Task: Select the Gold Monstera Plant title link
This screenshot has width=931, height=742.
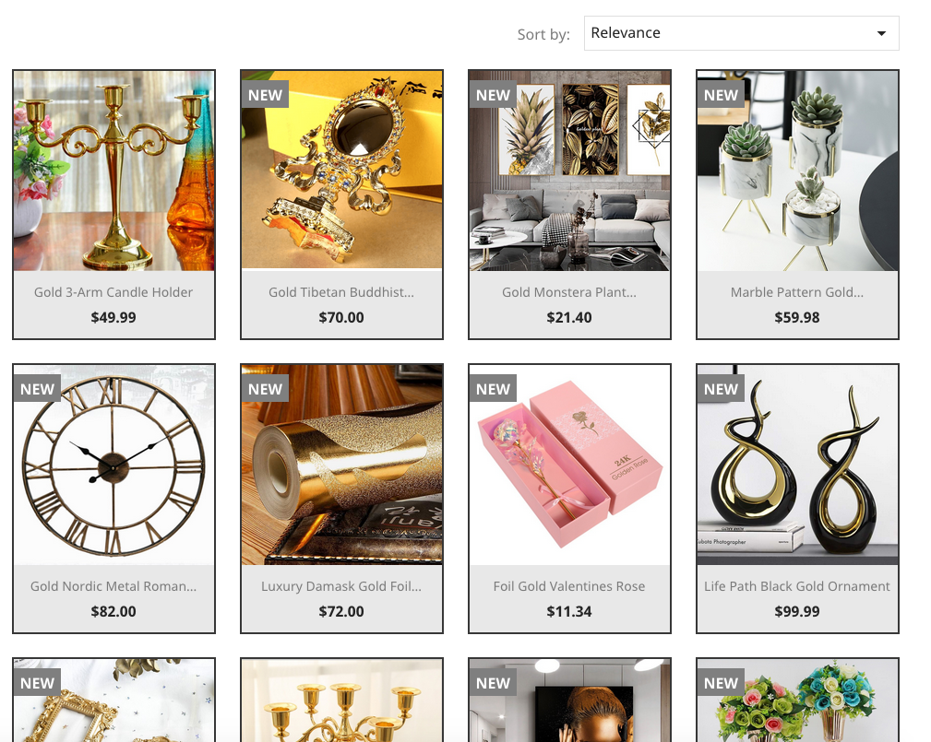Action: tap(568, 292)
